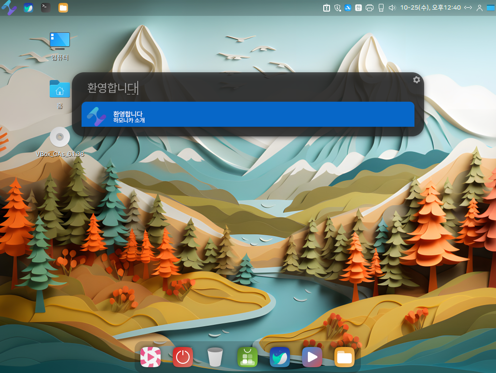Click the removable drive tray icon

pos(381,8)
